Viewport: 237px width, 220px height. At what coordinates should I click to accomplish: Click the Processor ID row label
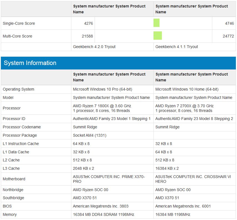tap(14, 119)
